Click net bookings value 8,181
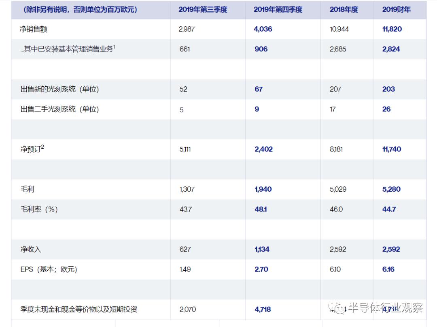Image resolution: width=437 pixels, height=327 pixels. (336, 149)
